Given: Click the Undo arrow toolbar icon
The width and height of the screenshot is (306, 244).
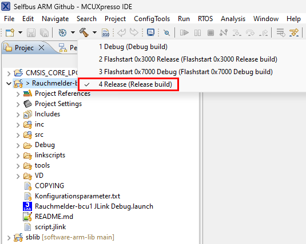Looking at the screenshot, I should point(122,32).
